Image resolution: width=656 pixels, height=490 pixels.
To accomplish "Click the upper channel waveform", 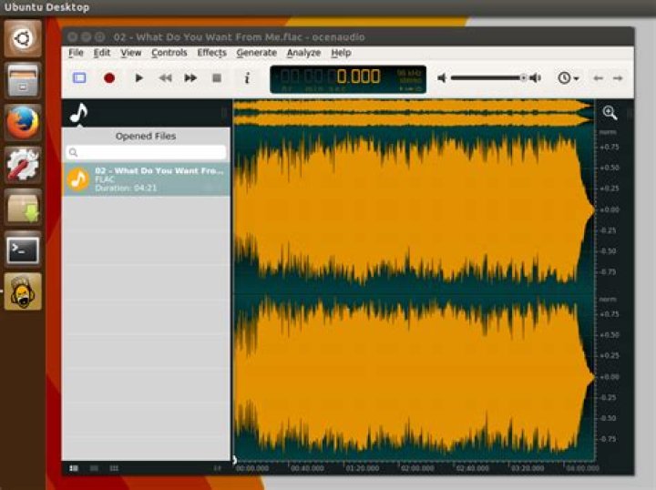I will pos(414,209).
